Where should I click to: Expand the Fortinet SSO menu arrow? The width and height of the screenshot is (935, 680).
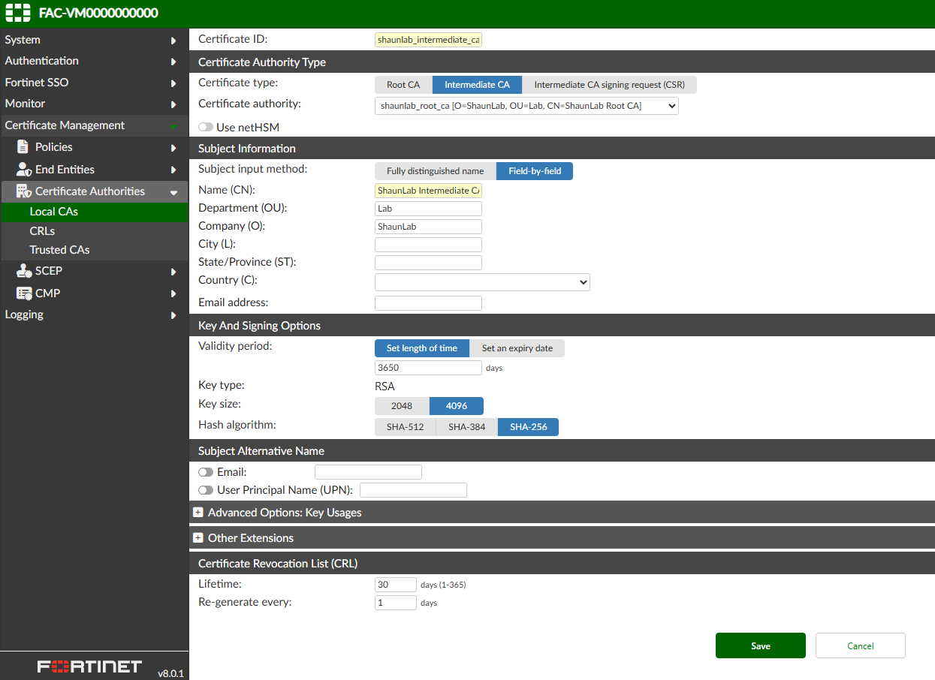173,83
